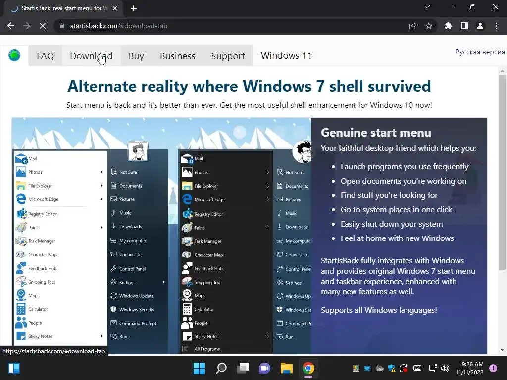Select the Windows 11 tab
Image resolution: width=507 pixels, height=380 pixels.
(286, 56)
